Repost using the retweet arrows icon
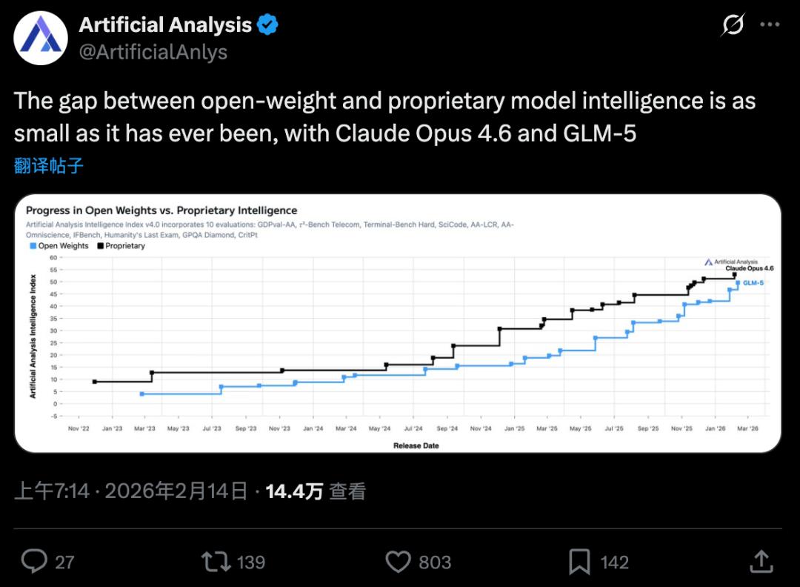This screenshot has height=587, width=800. [x=216, y=561]
